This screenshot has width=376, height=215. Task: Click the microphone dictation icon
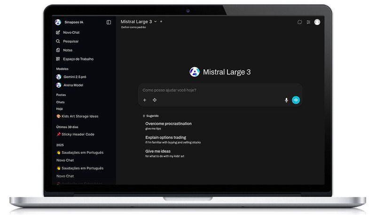point(286,100)
